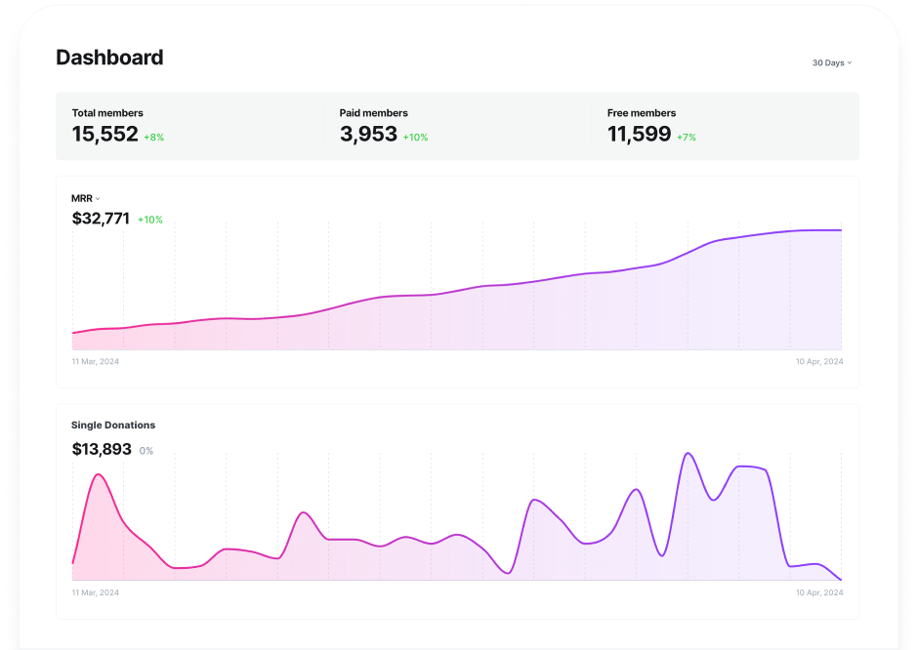
Task: Click the 15,552 total members figure
Action: 105,135
